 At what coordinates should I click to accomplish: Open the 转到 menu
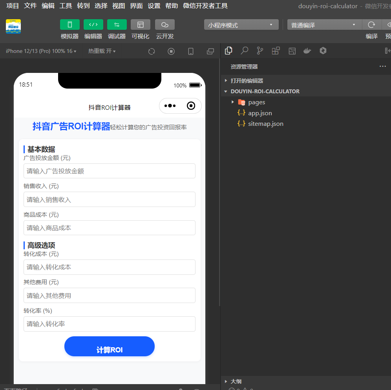(83, 6)
